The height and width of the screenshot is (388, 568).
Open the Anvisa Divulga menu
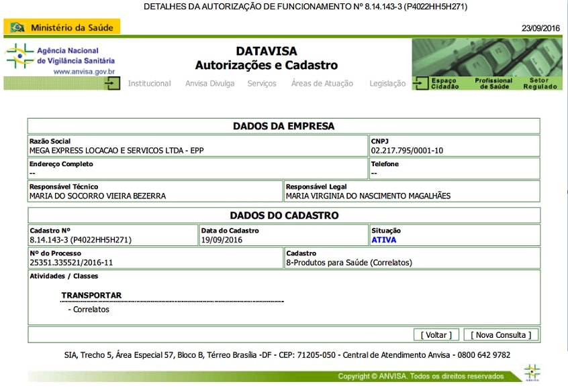[x=209, y=84]
